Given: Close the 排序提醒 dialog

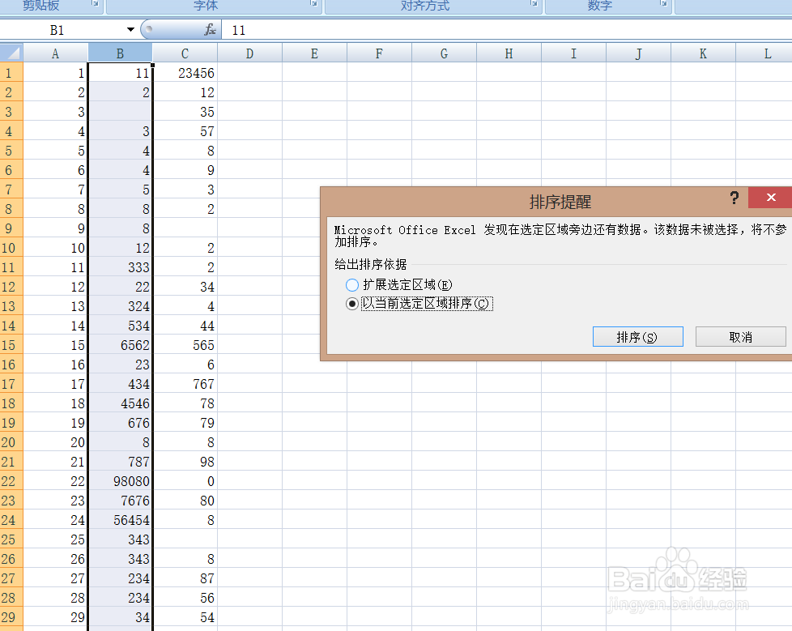Looking at the screenshot, I should tap(769, 198).
